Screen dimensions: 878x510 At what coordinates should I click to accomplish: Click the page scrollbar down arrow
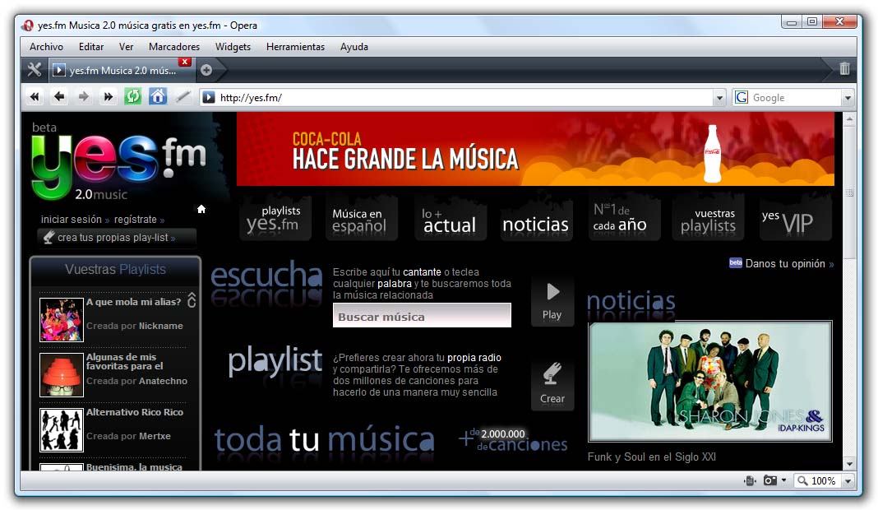click(x=849, y=464)
